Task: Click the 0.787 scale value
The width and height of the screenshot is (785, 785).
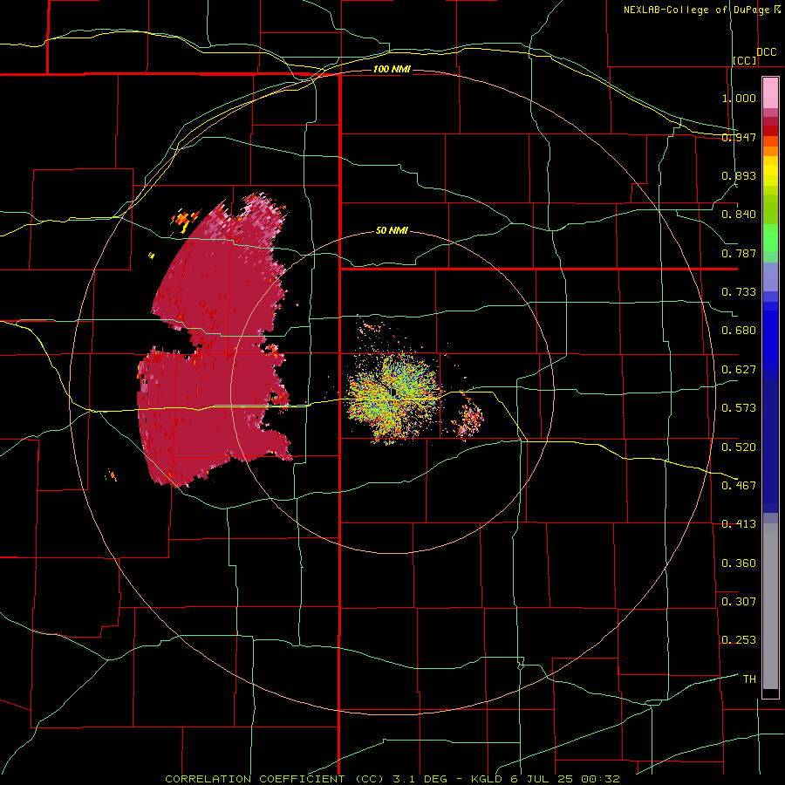Action: (739, 253)
